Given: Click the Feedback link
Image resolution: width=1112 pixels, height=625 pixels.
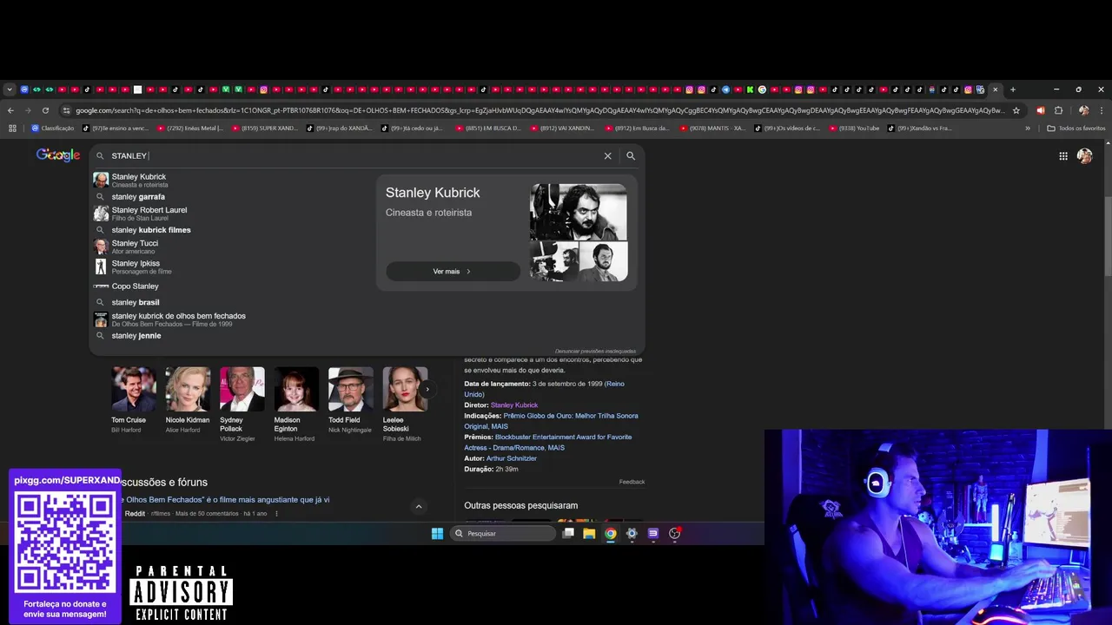Looking at the screenshot, I should (x=632, y=482).
